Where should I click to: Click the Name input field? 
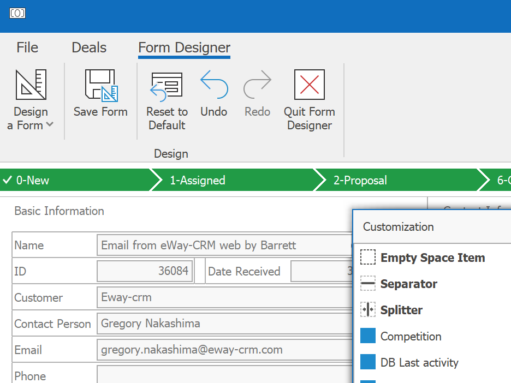click(x=225, y=245)
